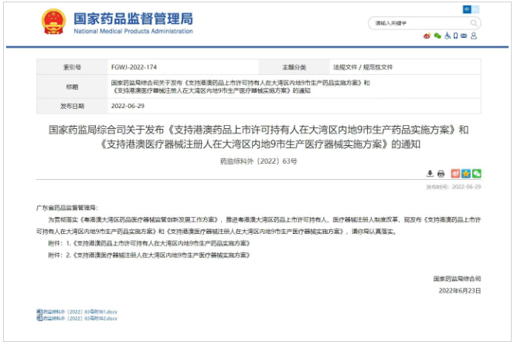The image size is (514, 342).
Task: Share article to WeChat
Action: tap(476, 174)
